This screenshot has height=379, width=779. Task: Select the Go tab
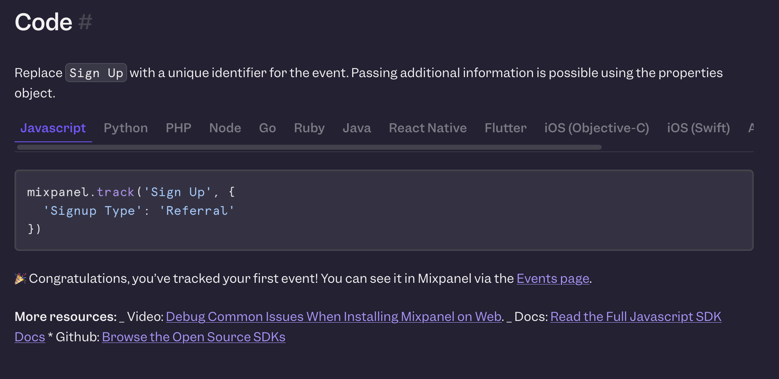267,128
